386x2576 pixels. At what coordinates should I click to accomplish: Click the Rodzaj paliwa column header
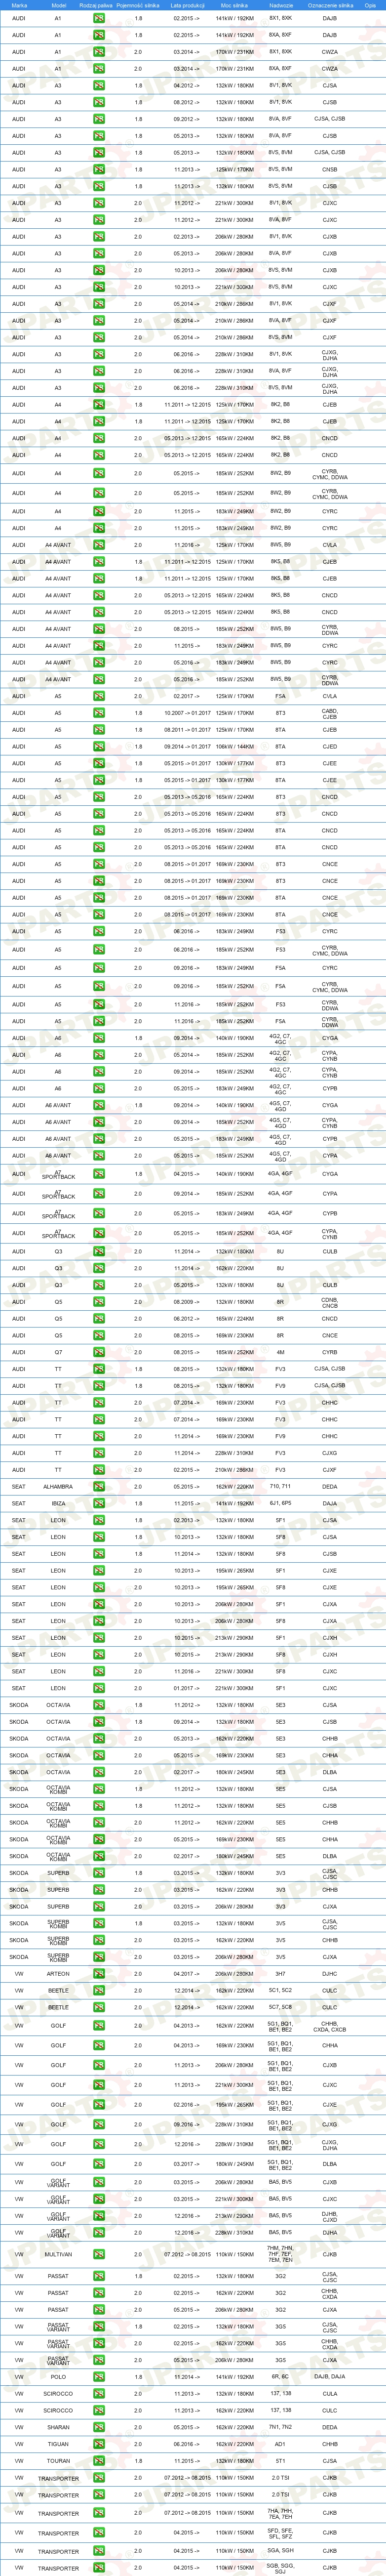(96, 5)
